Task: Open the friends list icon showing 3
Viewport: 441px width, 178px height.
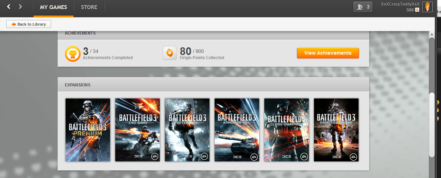Action: click(x=363, y=7)
